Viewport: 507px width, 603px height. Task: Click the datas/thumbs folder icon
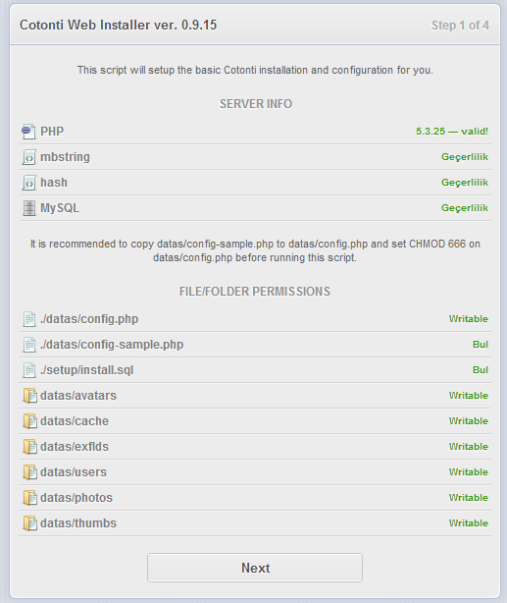29,523
